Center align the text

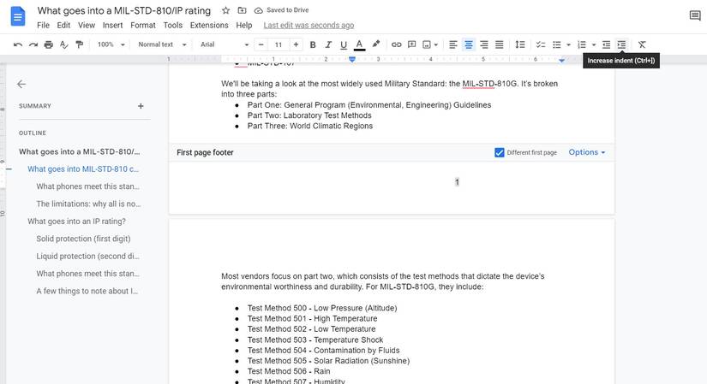click(x=469, y=44)
